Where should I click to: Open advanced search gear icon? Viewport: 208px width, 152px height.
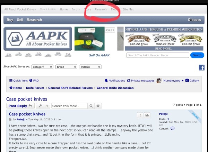tap(98, 106)
